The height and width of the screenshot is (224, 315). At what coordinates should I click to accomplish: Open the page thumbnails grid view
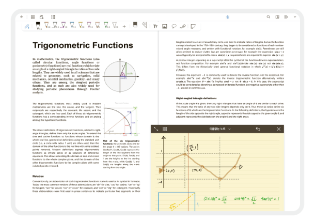coord(33,17)
